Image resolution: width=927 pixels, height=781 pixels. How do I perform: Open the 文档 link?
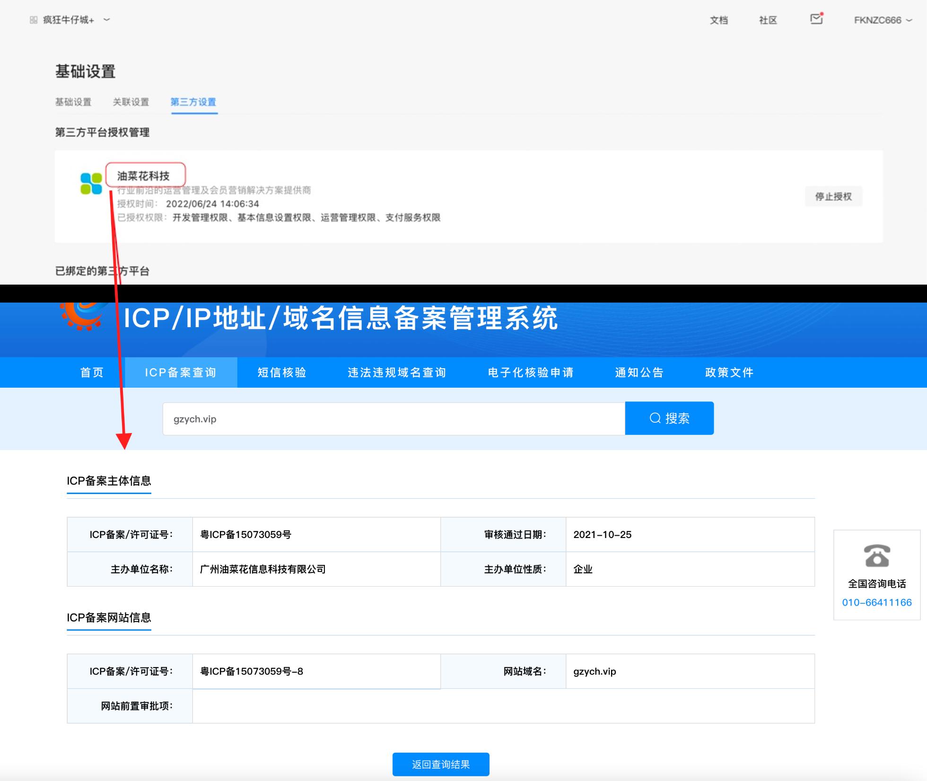[x=719, y=20]
